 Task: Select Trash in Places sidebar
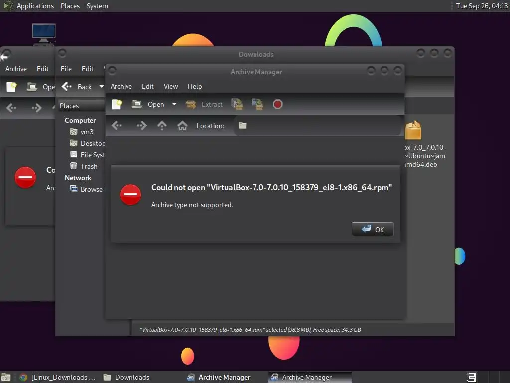(84, 166)
